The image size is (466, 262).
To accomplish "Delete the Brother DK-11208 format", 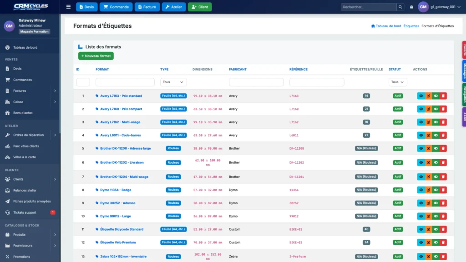I will point(443,148).
